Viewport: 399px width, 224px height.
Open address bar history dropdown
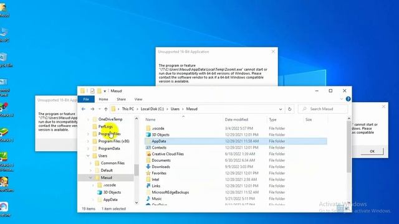point(281,110)
